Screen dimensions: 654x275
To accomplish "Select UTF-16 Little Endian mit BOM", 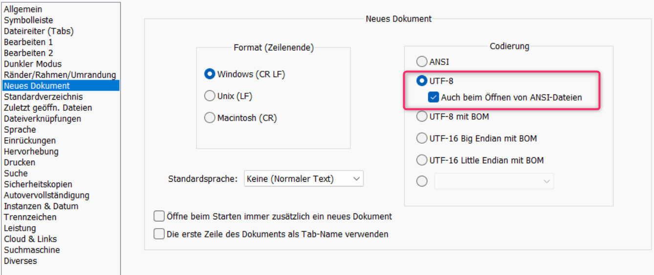I will (x=421, y=160).
